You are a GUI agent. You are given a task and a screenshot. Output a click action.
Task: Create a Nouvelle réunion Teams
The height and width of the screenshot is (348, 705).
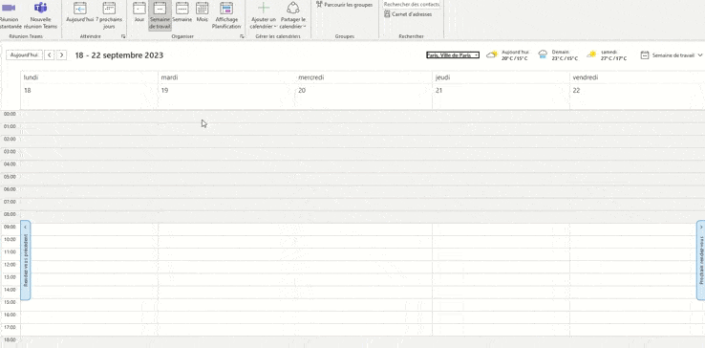coord(40,15)
